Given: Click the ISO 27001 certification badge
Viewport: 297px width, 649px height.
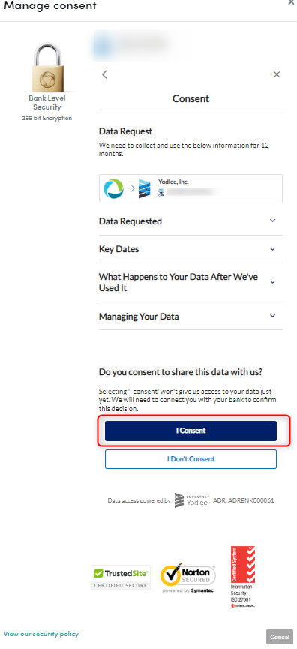Looking at the screenshot, I should [x=243, y=576].
